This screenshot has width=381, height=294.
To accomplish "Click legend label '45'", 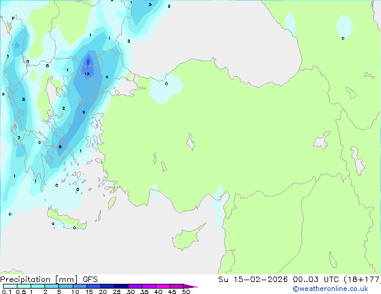I will coord(172,292).
